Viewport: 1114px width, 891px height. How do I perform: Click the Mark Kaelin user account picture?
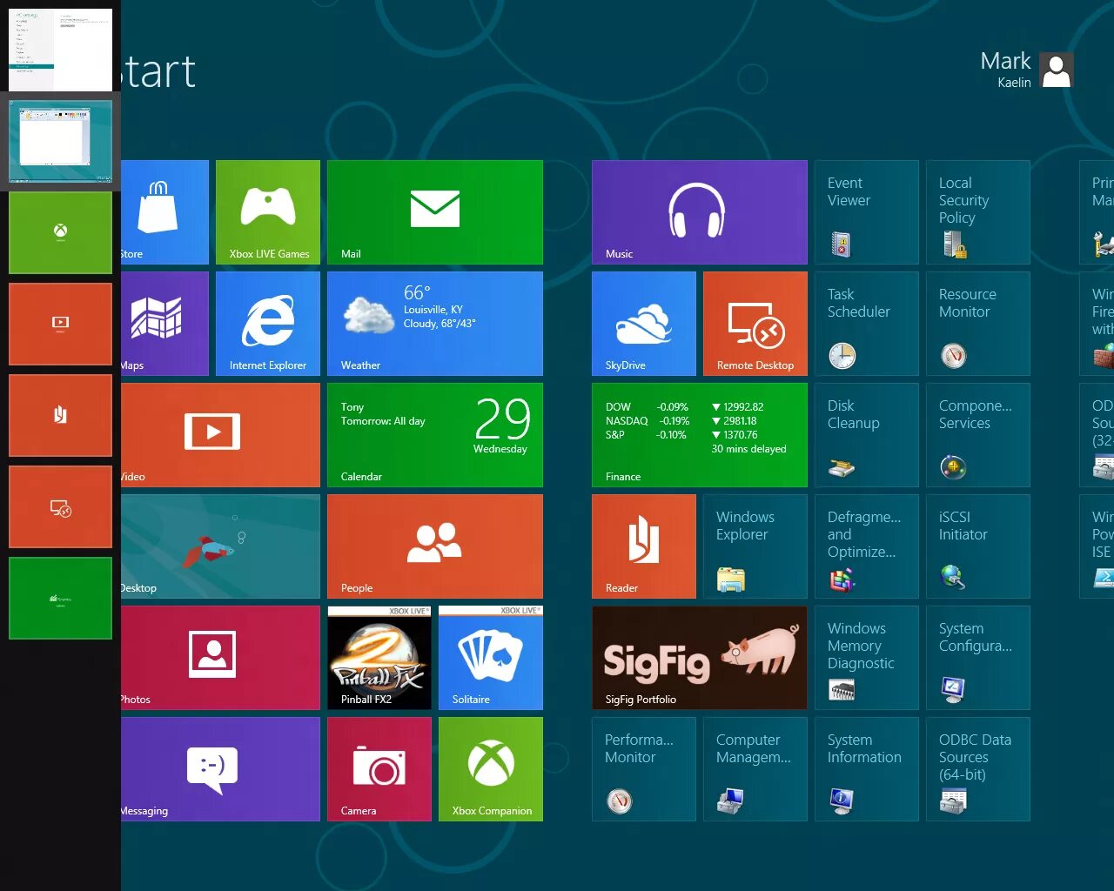[1057, 70]
